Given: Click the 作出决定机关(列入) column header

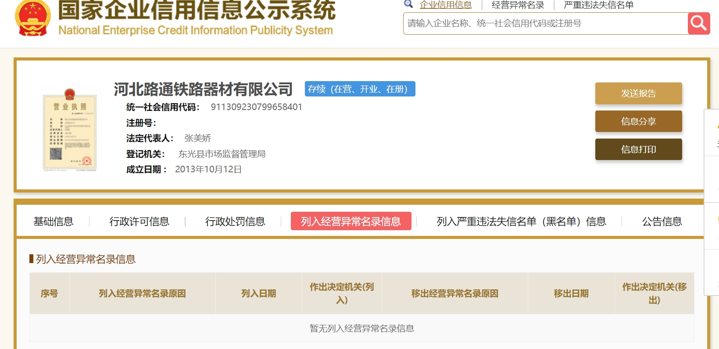Looking at the screenshot, I should point(342,293).
